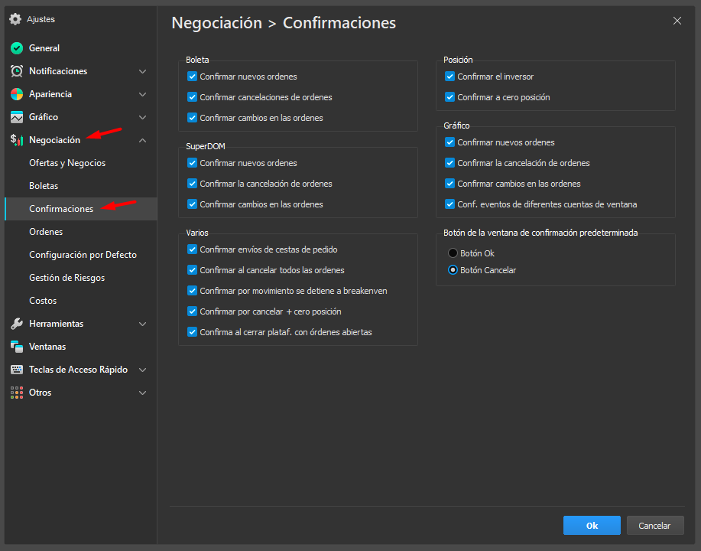The height and width of the screenshot is (551, 701).
Task: Open Gestión de Riesgos settings page
Action: 67,278
